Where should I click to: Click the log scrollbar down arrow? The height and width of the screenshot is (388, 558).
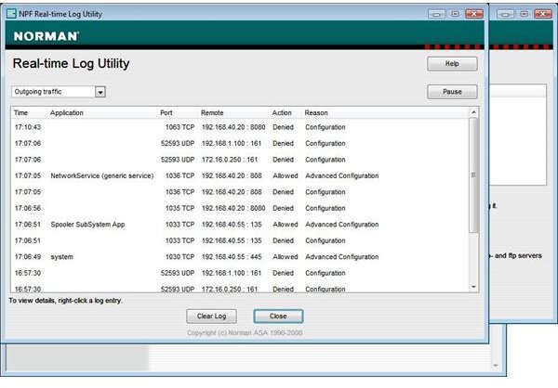(x=473, y=287)
